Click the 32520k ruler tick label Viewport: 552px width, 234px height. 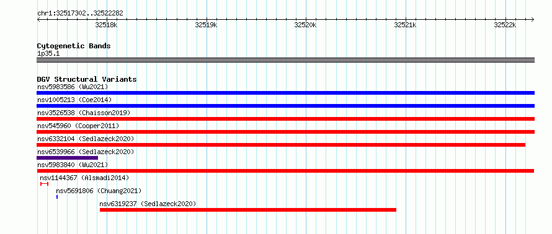pos(306,25)
